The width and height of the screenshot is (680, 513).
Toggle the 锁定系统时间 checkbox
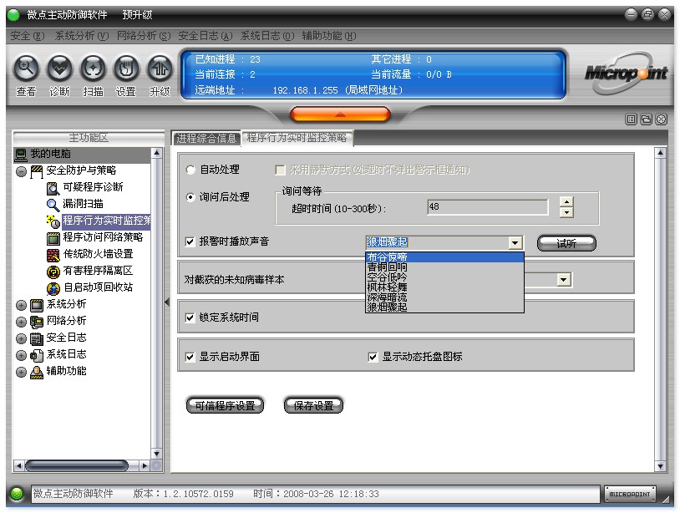coord(190,317)
